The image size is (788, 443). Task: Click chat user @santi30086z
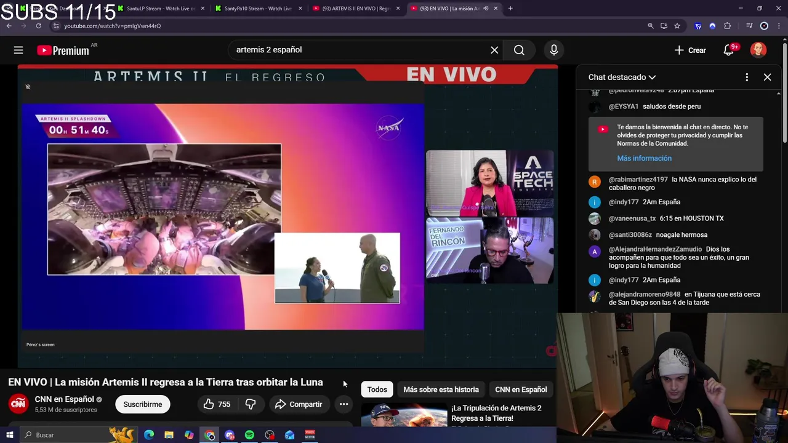point(630,235)
